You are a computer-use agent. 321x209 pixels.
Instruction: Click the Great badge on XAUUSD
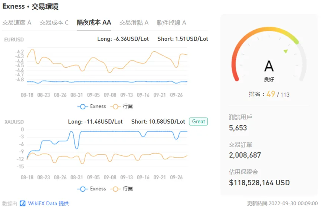(199, 121)
